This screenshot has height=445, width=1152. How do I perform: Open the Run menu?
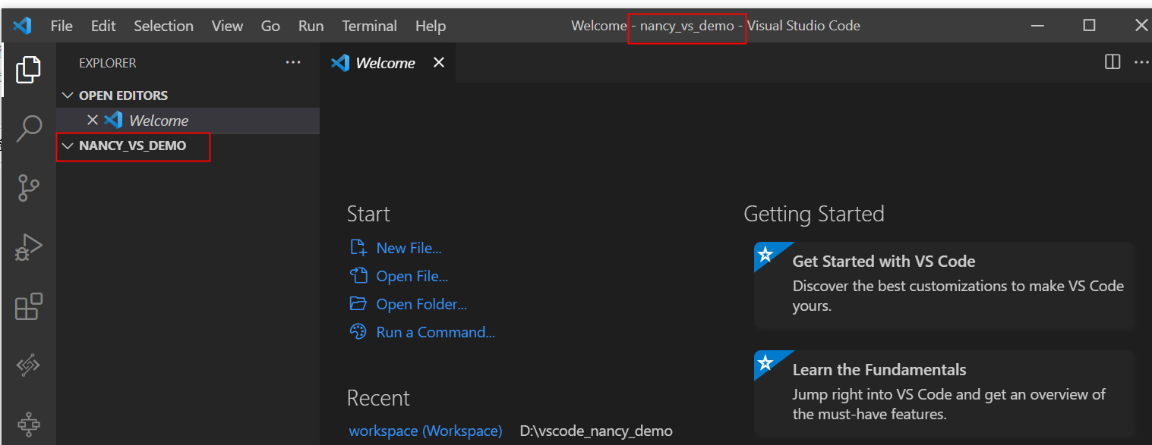(311, 26)
